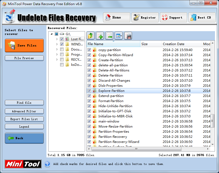Expand the WIND... tree node
The width and height of the screenshot is (219, 173).
pos(57,44)
